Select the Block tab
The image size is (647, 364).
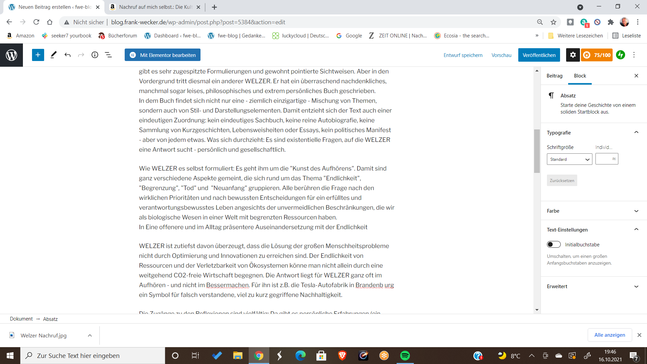[580, 76]
